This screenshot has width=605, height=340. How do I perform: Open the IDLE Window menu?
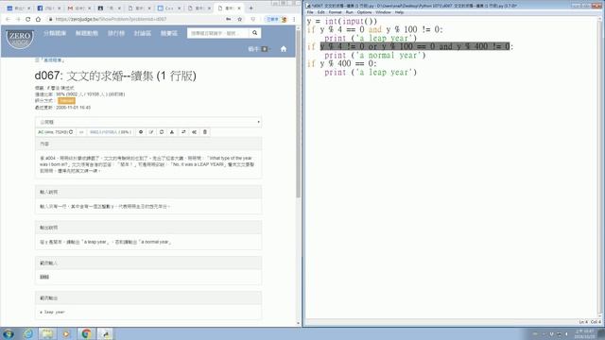point(383,12)
